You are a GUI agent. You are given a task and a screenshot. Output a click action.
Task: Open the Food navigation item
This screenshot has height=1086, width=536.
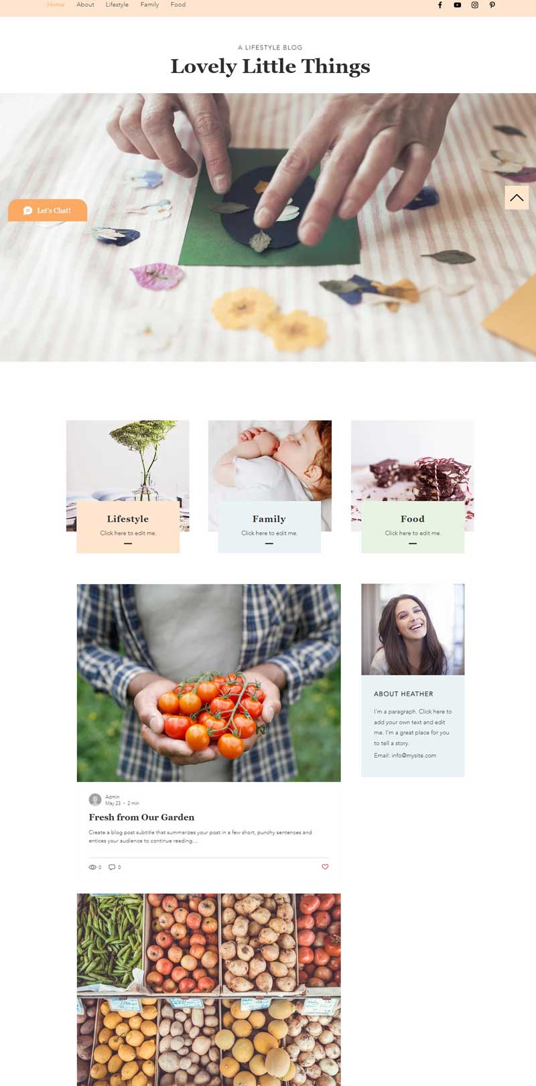pyautogui.click(x=178, y=5)
